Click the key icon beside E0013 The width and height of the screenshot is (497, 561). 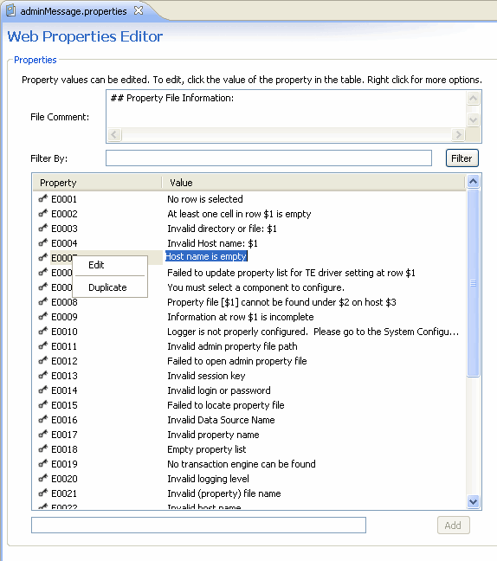point(43,375)
